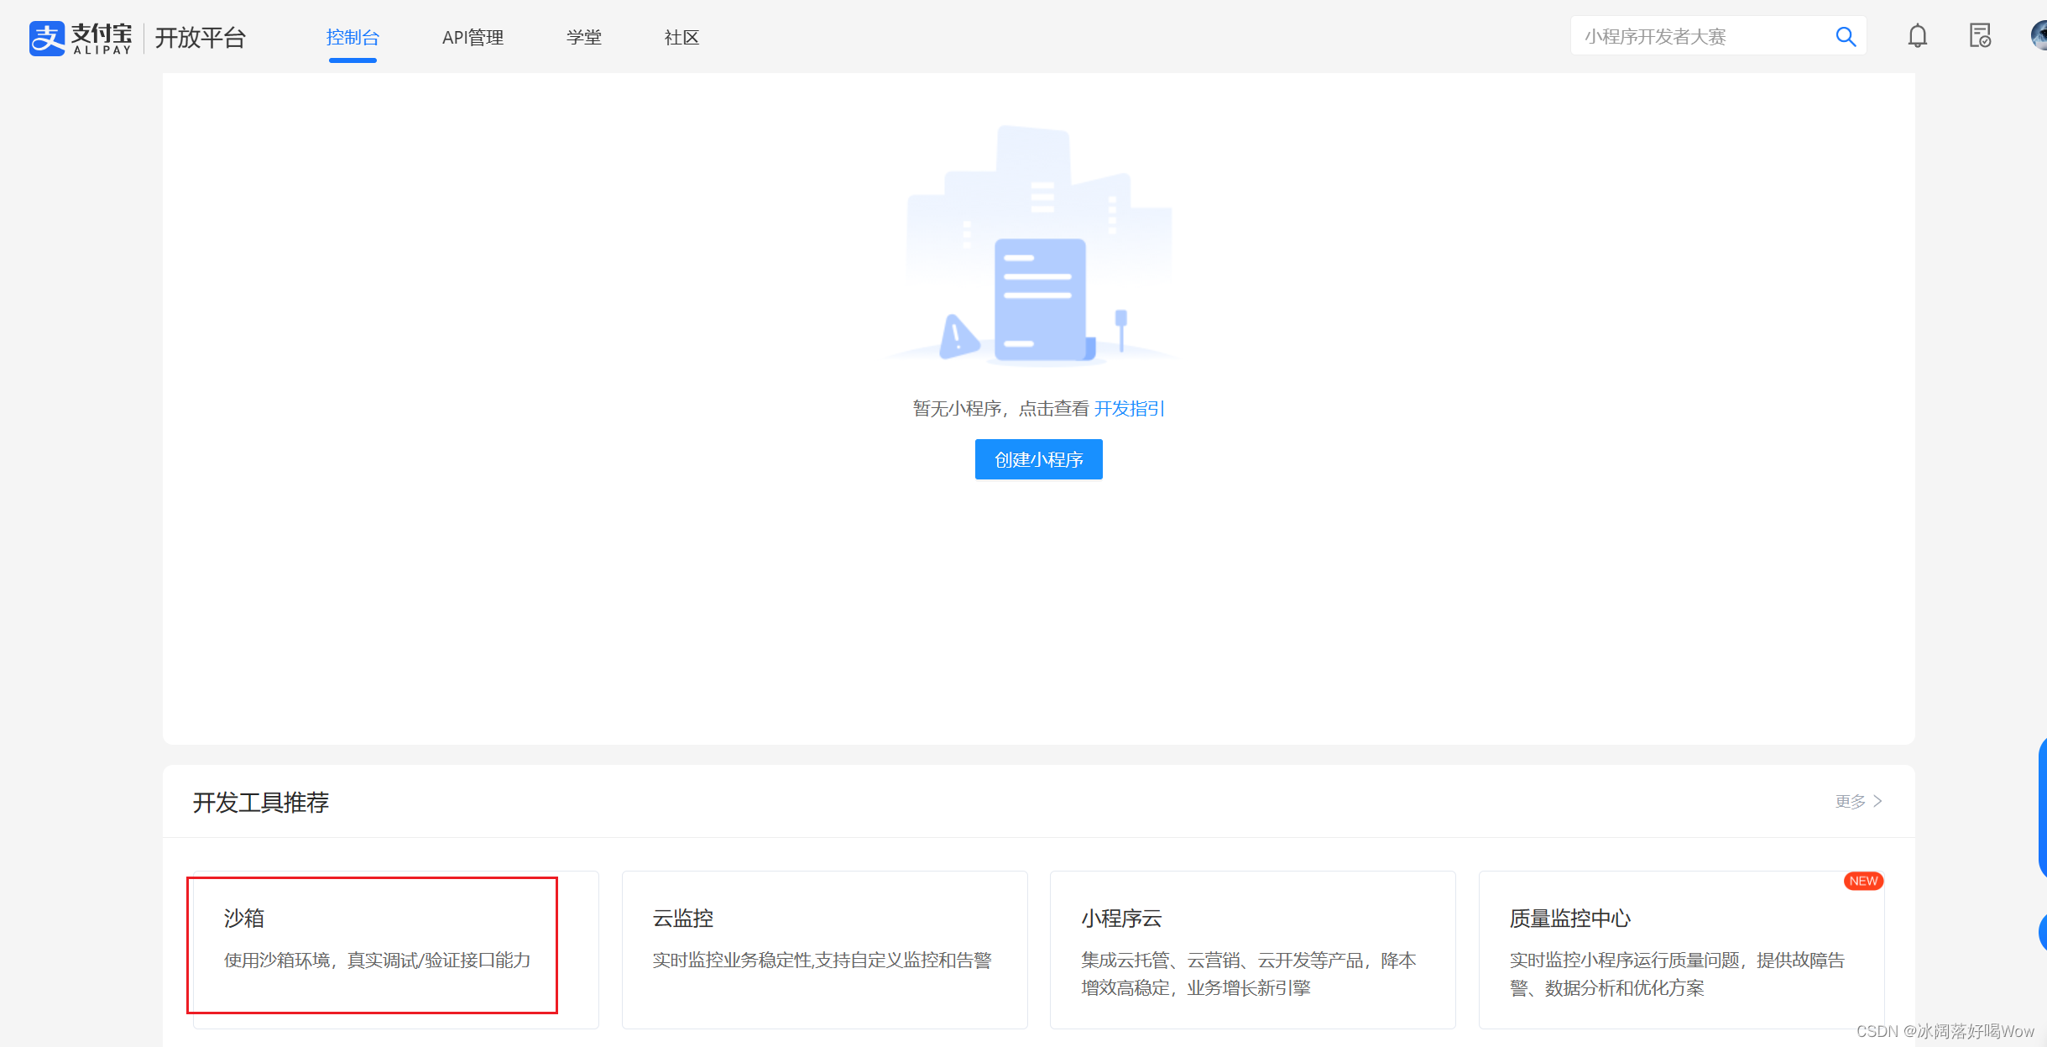
Task: Click the Alipay logo icon
Action: 47,38
